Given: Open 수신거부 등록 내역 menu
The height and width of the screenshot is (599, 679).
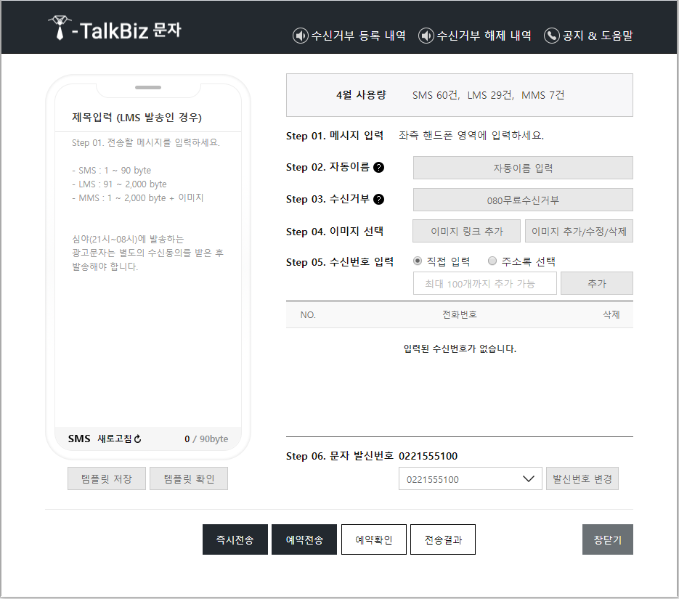Looking at the screenshot, I should point(358,36).
